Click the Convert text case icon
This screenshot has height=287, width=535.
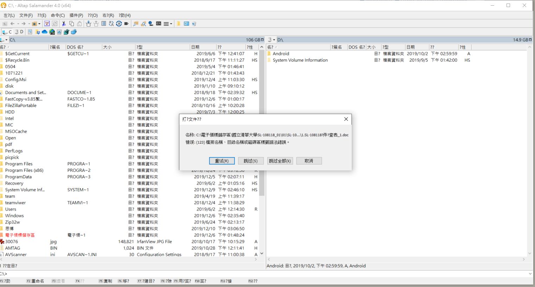click(111, 24)
